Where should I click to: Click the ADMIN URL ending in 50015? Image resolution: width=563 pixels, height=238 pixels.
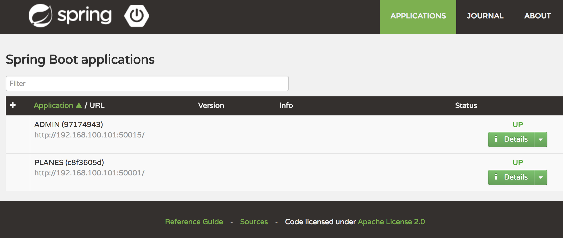89,135
